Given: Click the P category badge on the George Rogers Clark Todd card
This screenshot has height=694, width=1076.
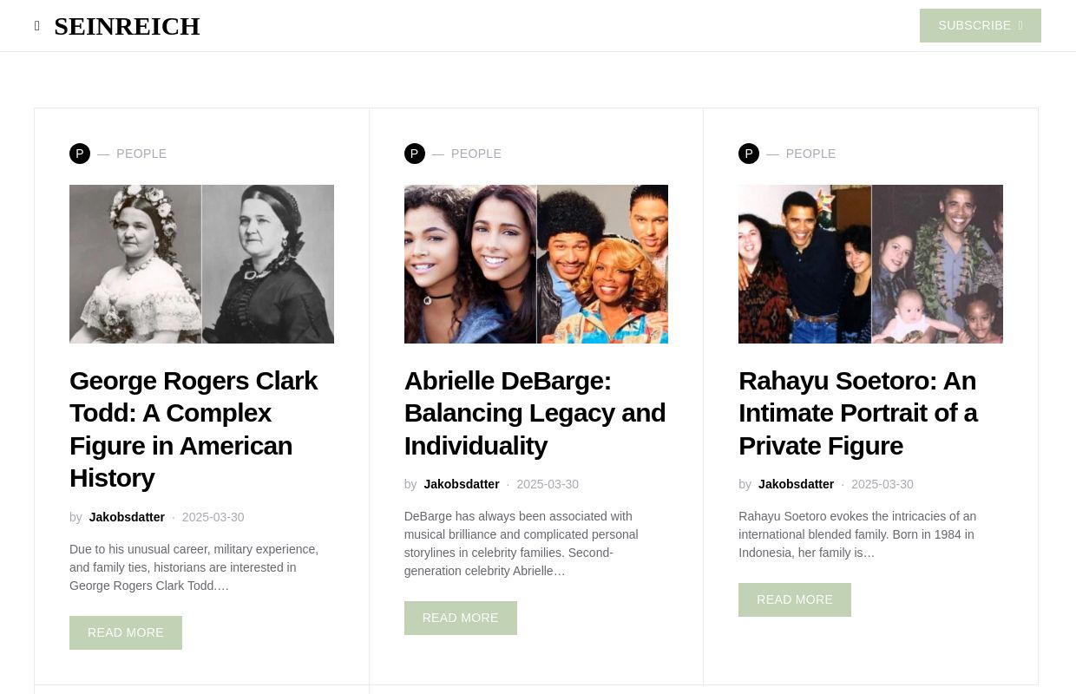Looking at the screenshot, I should [80, 154].
